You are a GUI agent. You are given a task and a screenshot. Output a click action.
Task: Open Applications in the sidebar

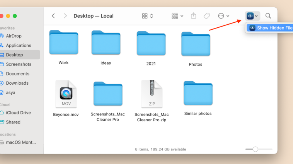pyautogui.click(x=19, y=45)
